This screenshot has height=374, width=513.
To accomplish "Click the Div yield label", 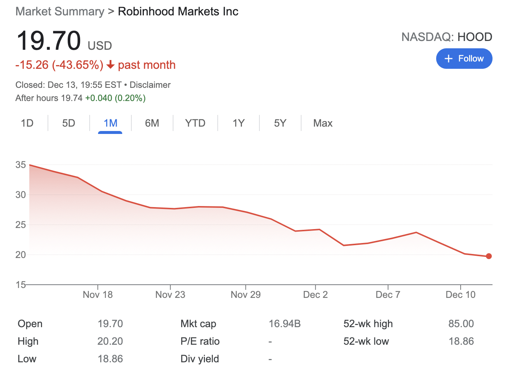I will pyautogui.click(x=200, y=359).
